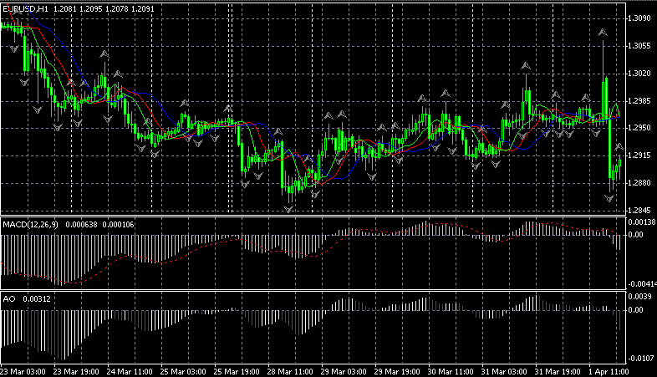Click the 1.3055 price axis label
This screenshot has height=377, width=657.
(639, 46)
